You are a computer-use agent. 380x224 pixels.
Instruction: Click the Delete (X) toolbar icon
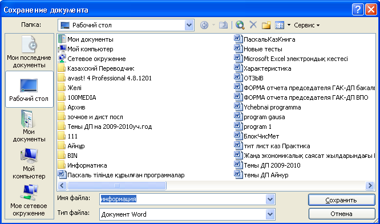253,25
